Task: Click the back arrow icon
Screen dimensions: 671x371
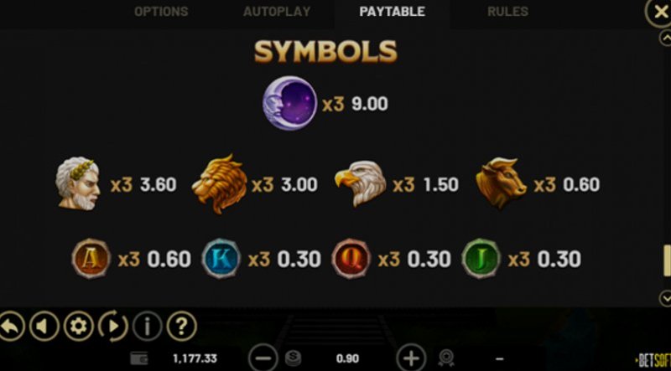Action: [x=10, y=327]
